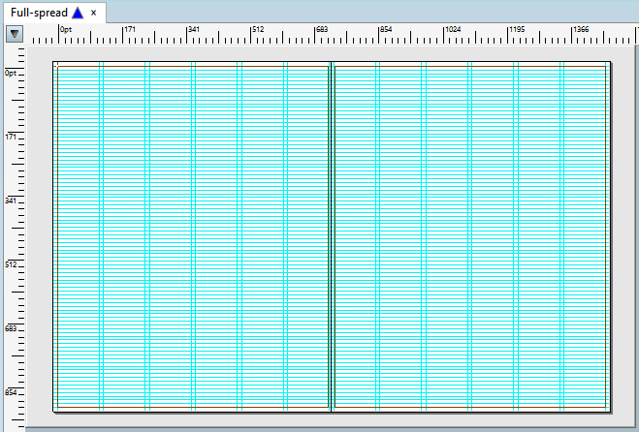
Task: Click the 0pt mark on horizontal ruler
Action: pos(66,29)
